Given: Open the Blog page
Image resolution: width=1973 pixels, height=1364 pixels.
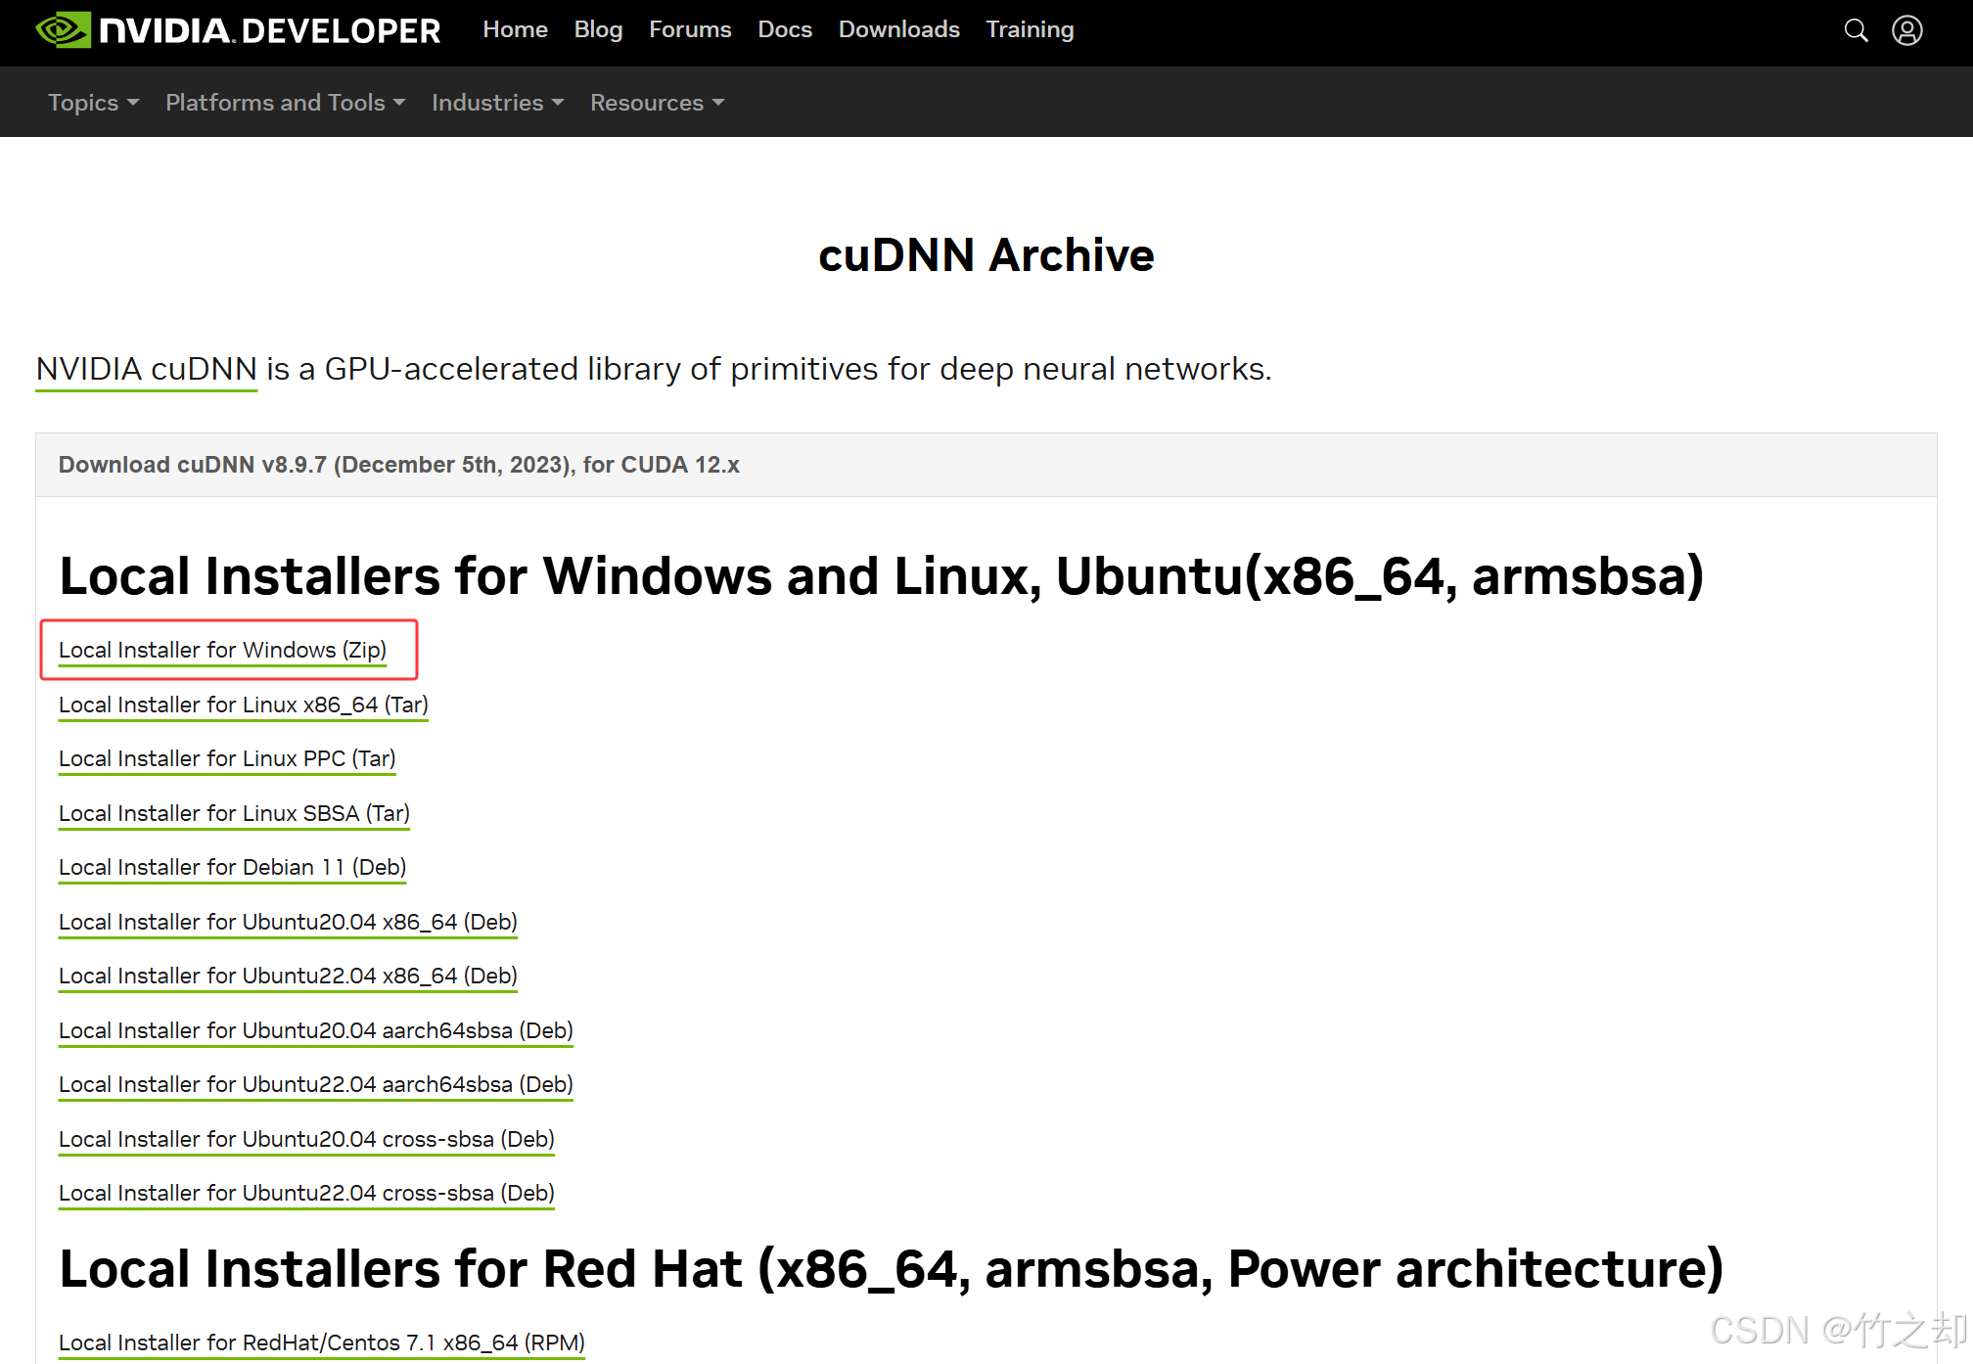Looking at the screenshot, I should [x=598, y=30].
